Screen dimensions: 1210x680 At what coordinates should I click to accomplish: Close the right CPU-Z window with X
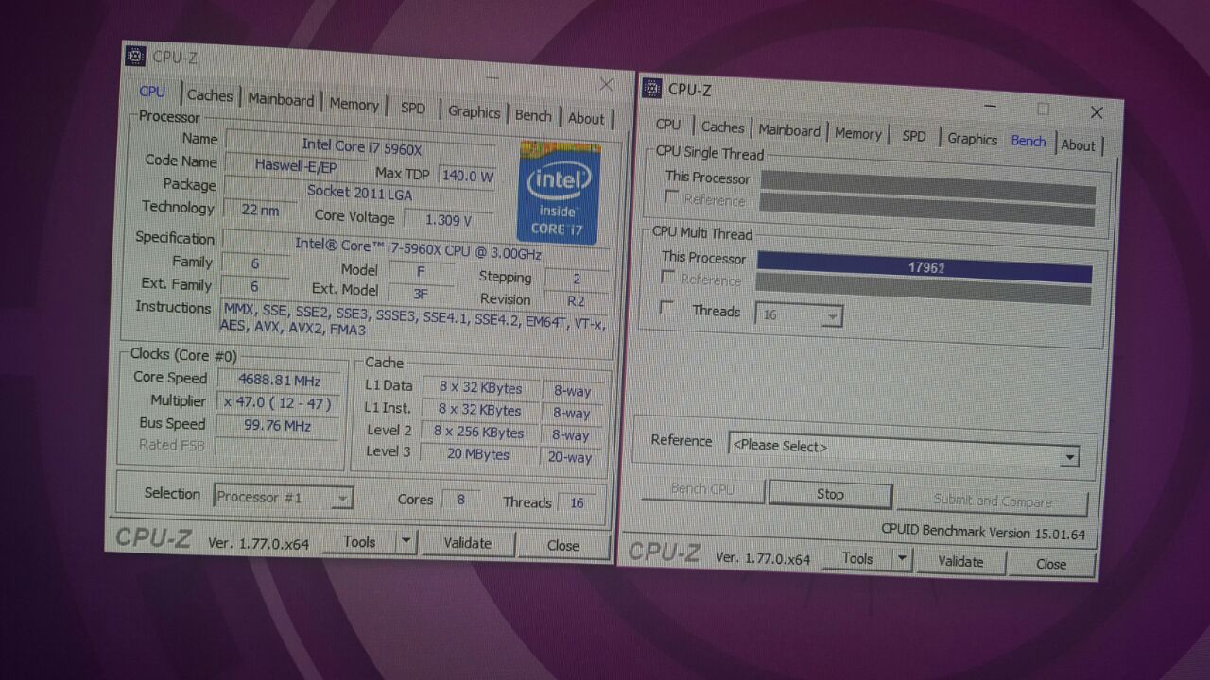click(1097, 112)
